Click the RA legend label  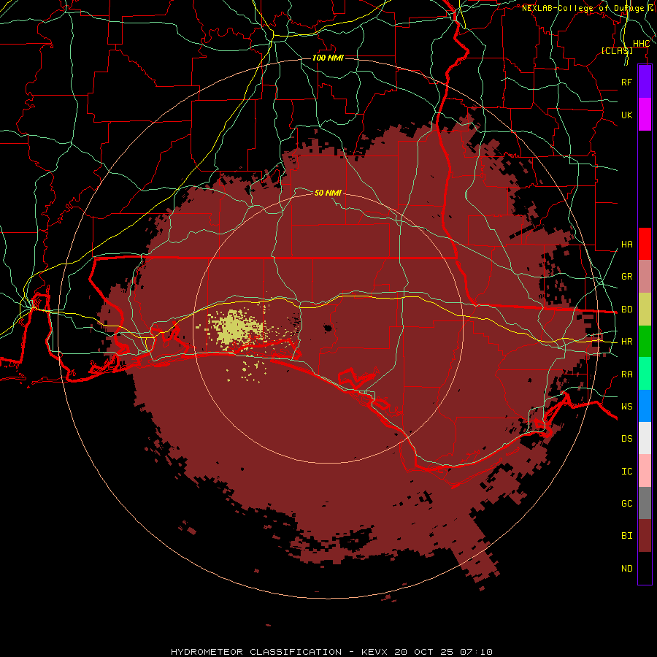pos(626,374)
